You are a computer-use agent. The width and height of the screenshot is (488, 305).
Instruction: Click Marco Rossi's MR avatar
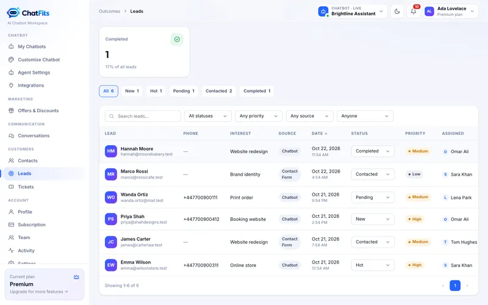(111, 174)
